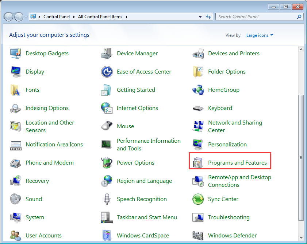Image resolution: width=307 pixels, height=244 pixels.
Task: Click inside the Search Control Panel field
Action: point(256,17)
